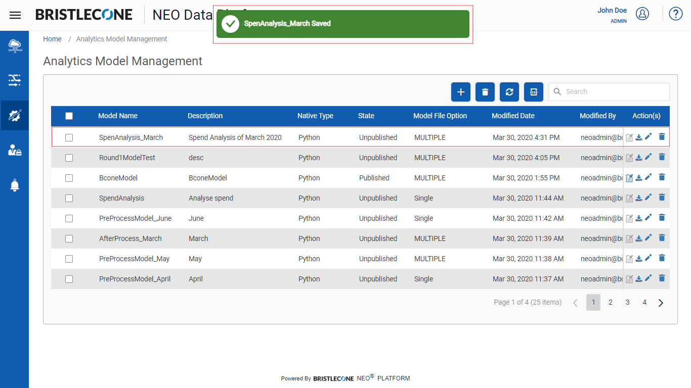Click the 'Page 1 of 4 (25 items)' text
The image size is (691, 388).
click(x=528, y=302)
